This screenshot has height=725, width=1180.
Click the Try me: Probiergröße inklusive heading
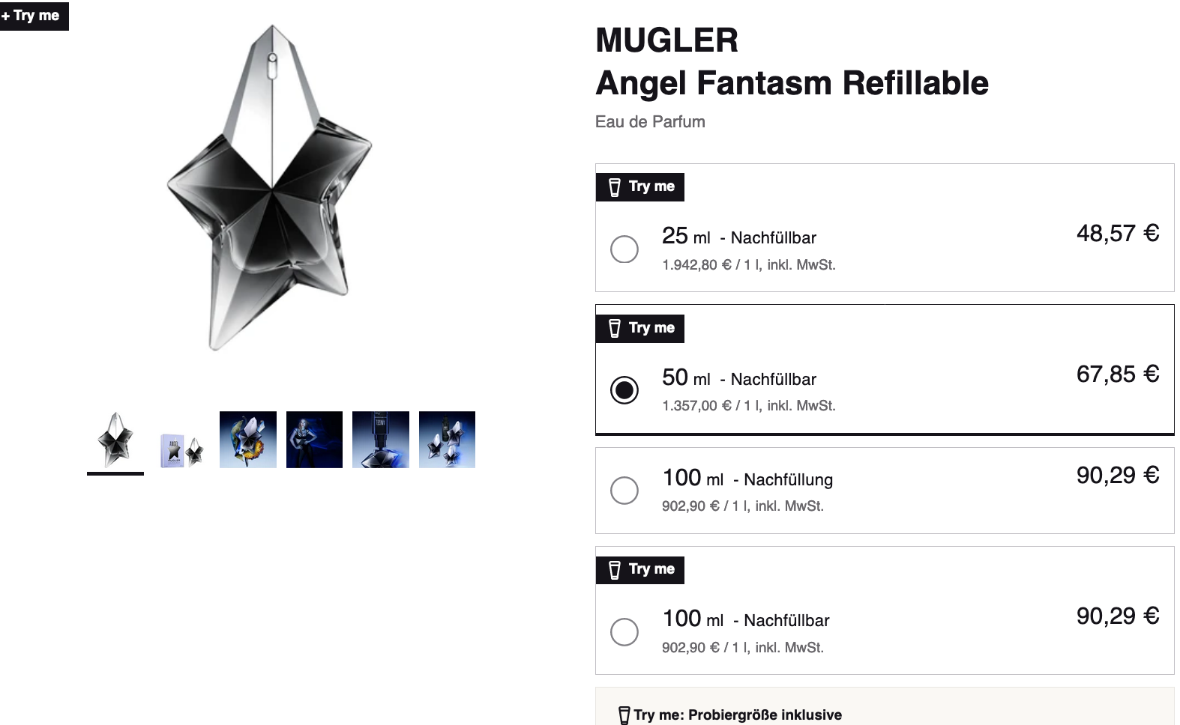[738, 715]
